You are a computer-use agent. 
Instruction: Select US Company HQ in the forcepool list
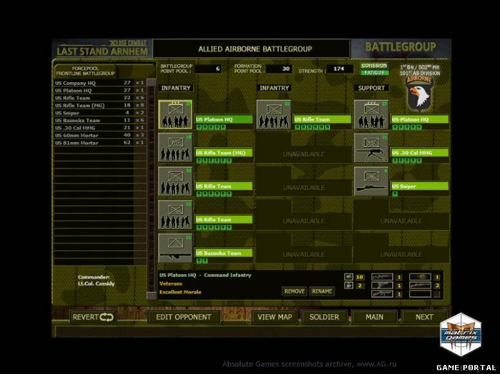(x=100, y=83)
